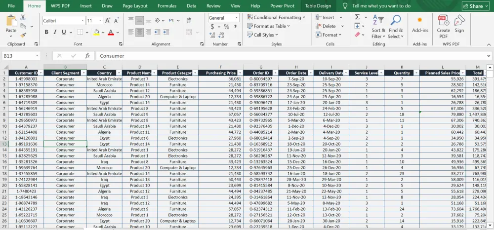Open the font size 11 dropdown

[x=100, y=20]
